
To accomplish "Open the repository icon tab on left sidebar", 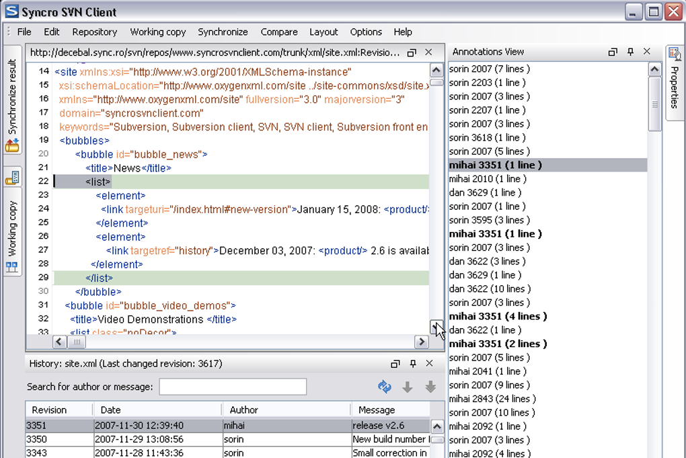I will point(12,178).
